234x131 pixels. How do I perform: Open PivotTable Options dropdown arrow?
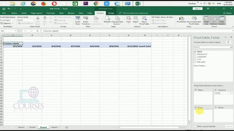pyautogui.click(x=13, y=23)
